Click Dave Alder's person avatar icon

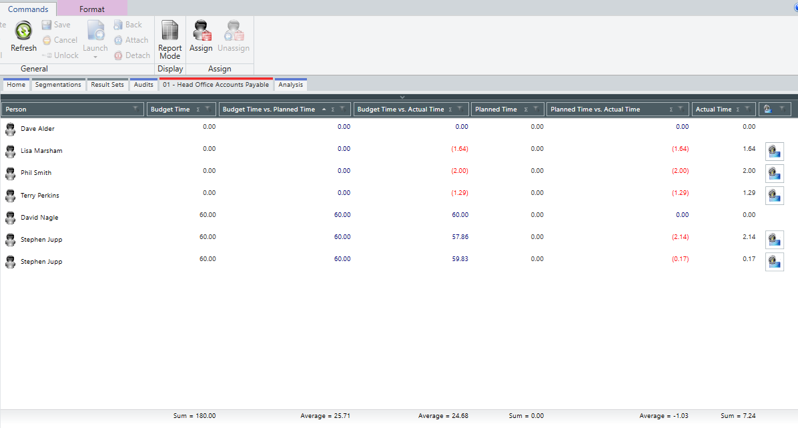point(10,129)
